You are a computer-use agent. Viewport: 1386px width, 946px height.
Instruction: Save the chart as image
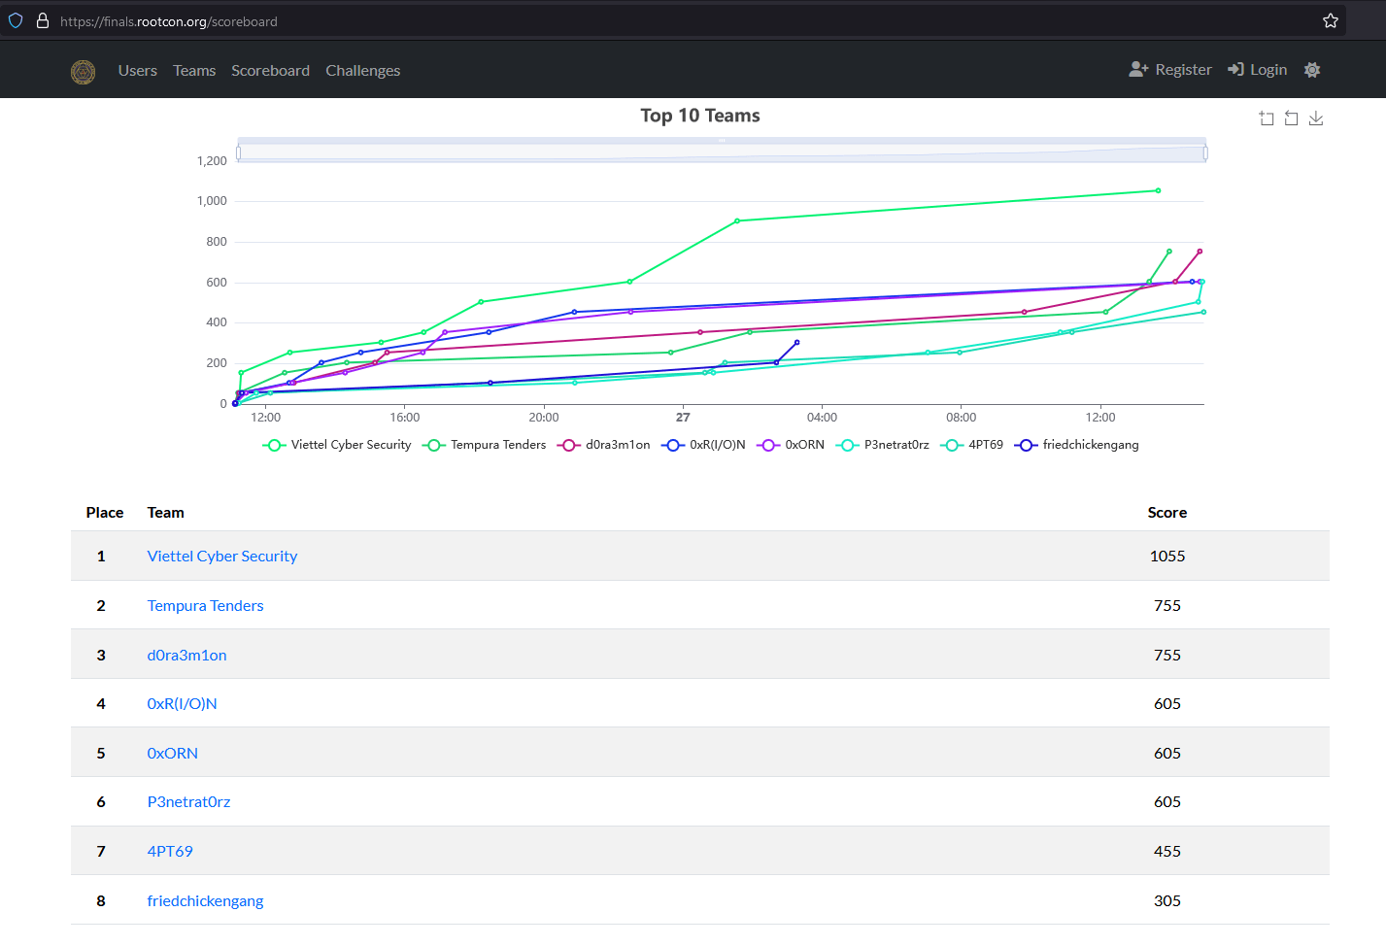1316,118
